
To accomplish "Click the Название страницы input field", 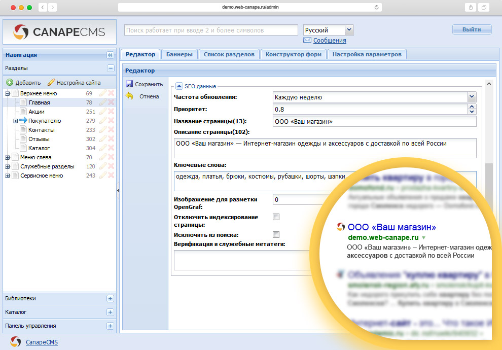I will click(374, 121).
